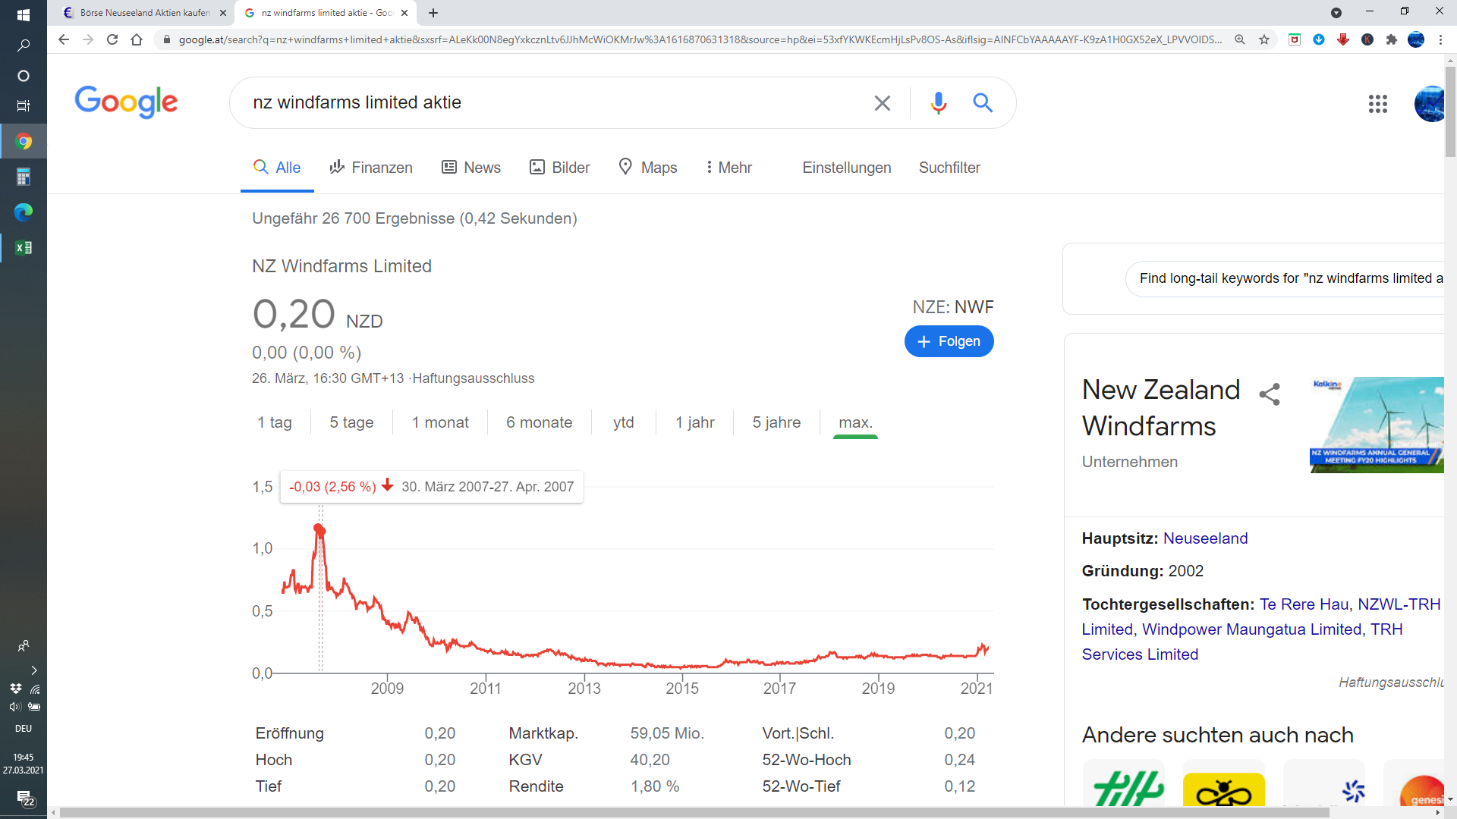Share New Zealand Windfarms panel
Viewport: 1457px width, 819px height.
coord(1270,394)
